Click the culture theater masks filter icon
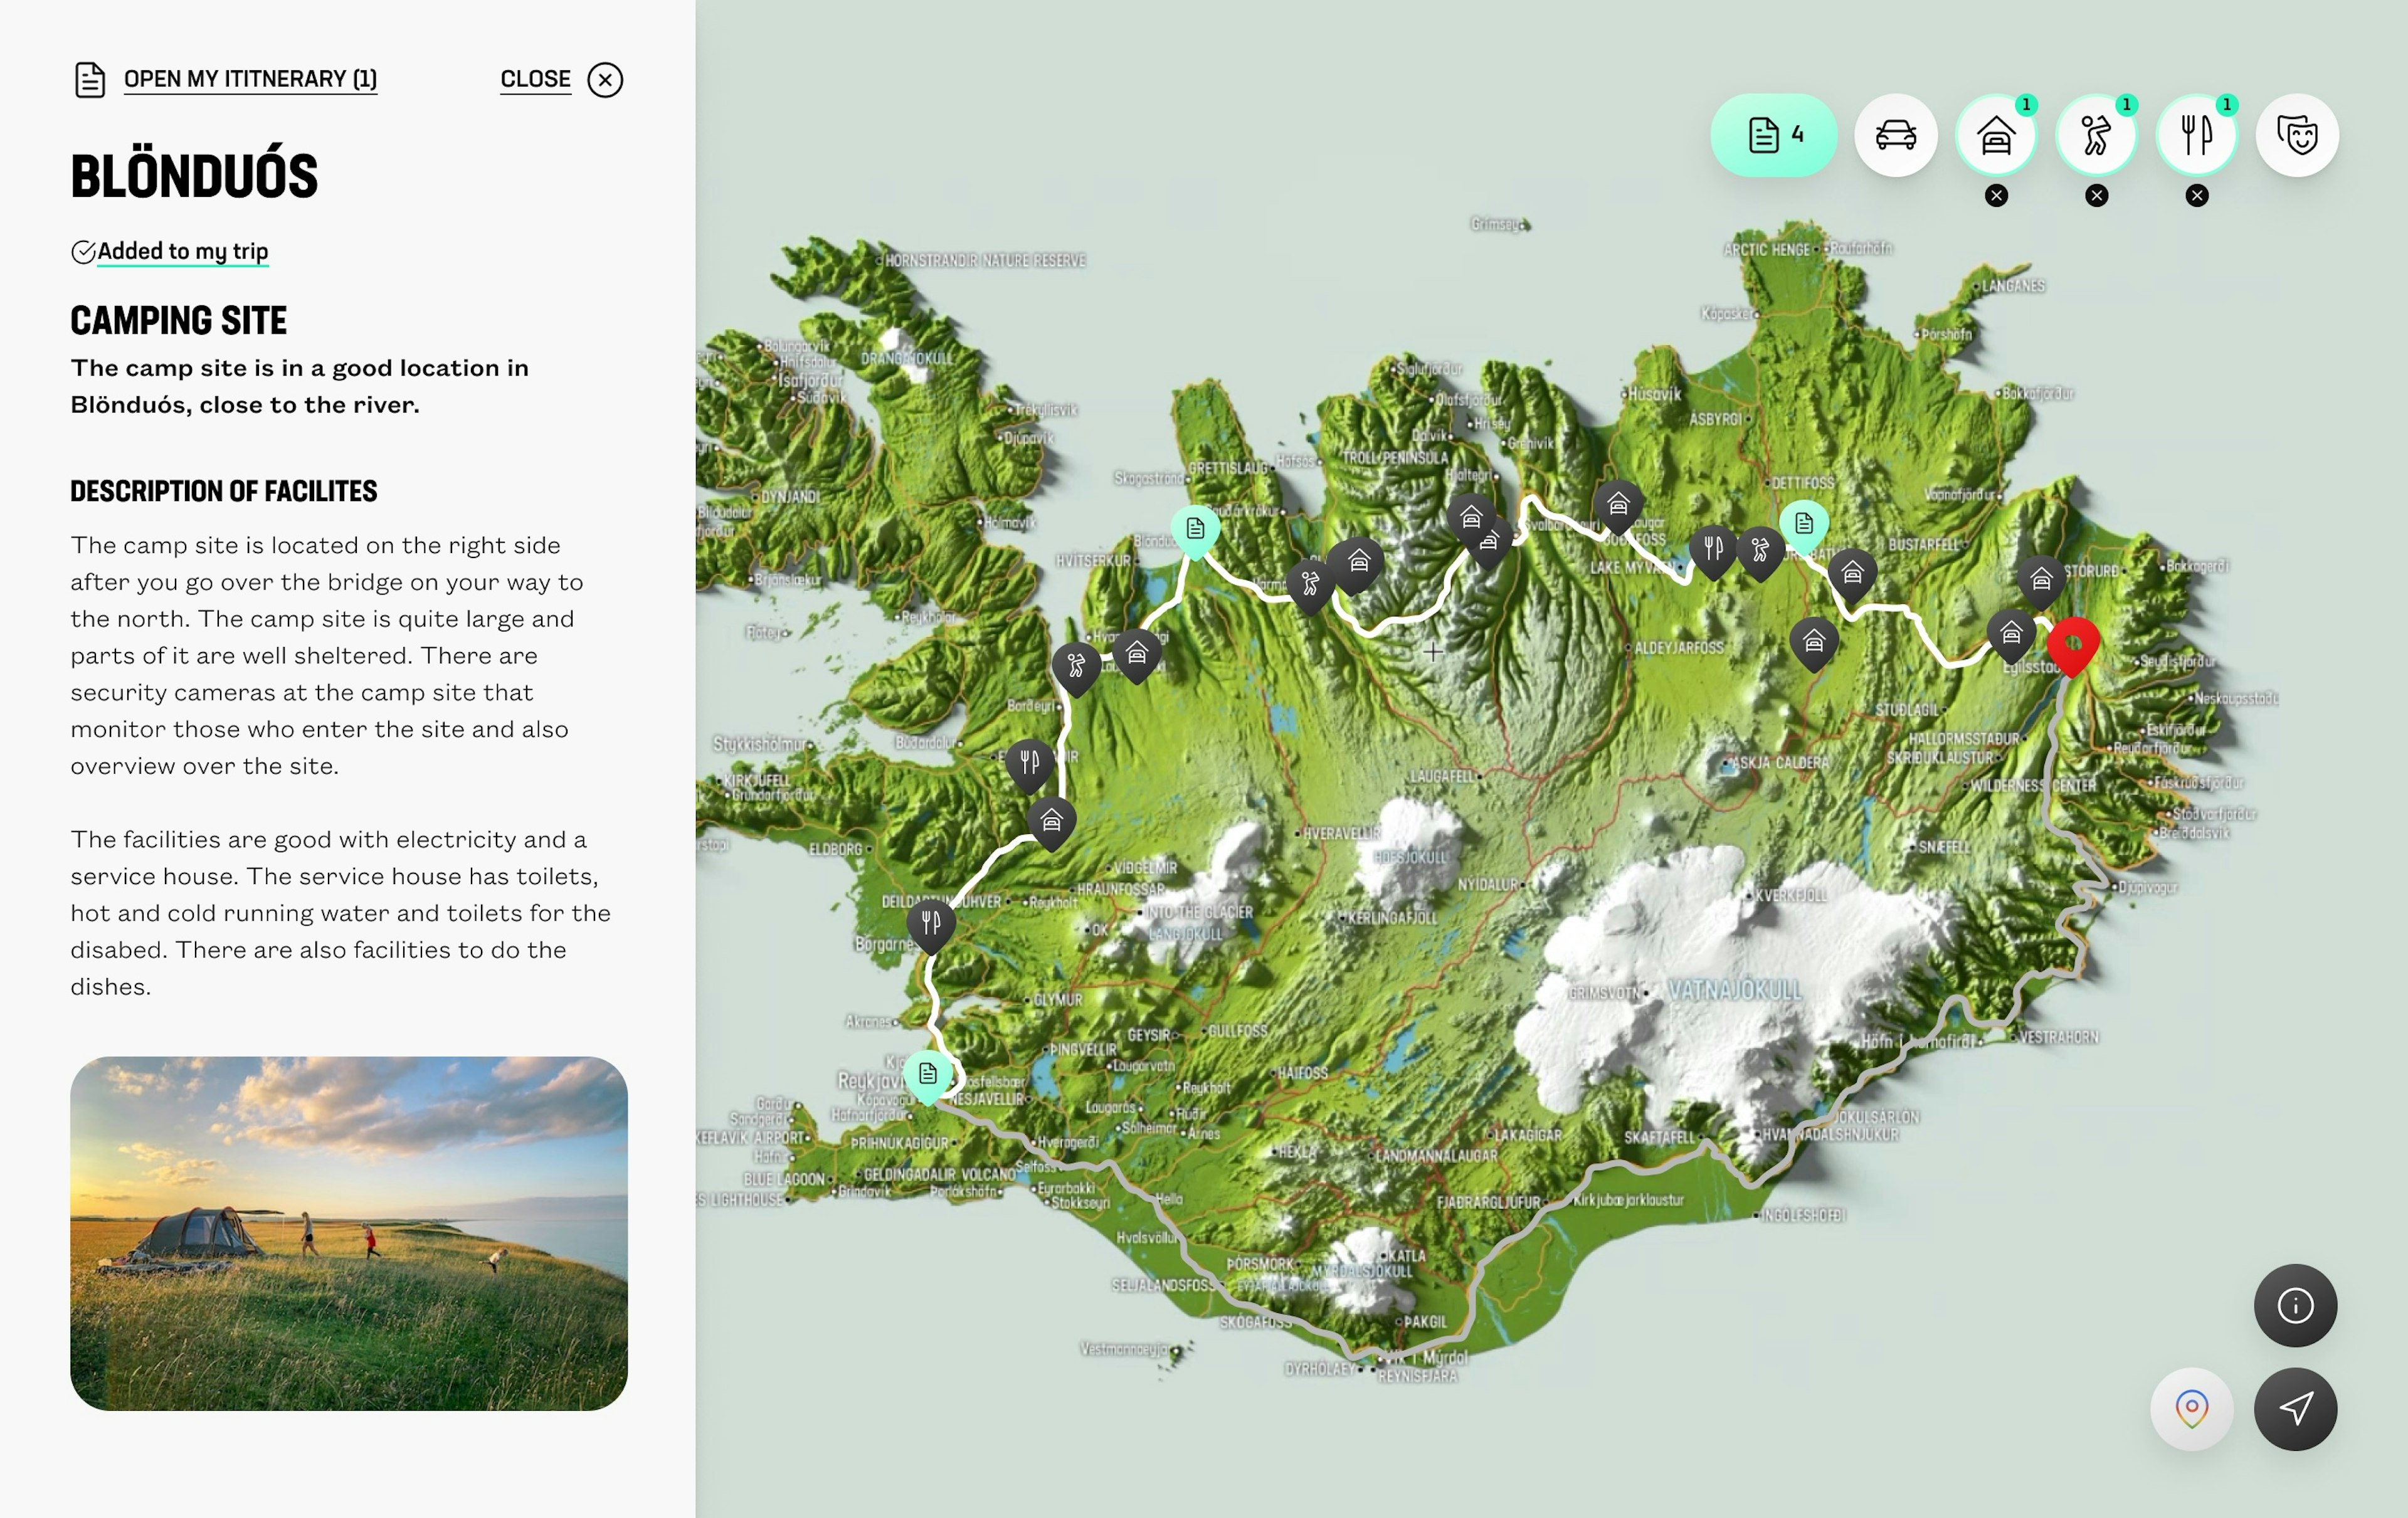The image size is (2408, 1518). (2297, 135)
